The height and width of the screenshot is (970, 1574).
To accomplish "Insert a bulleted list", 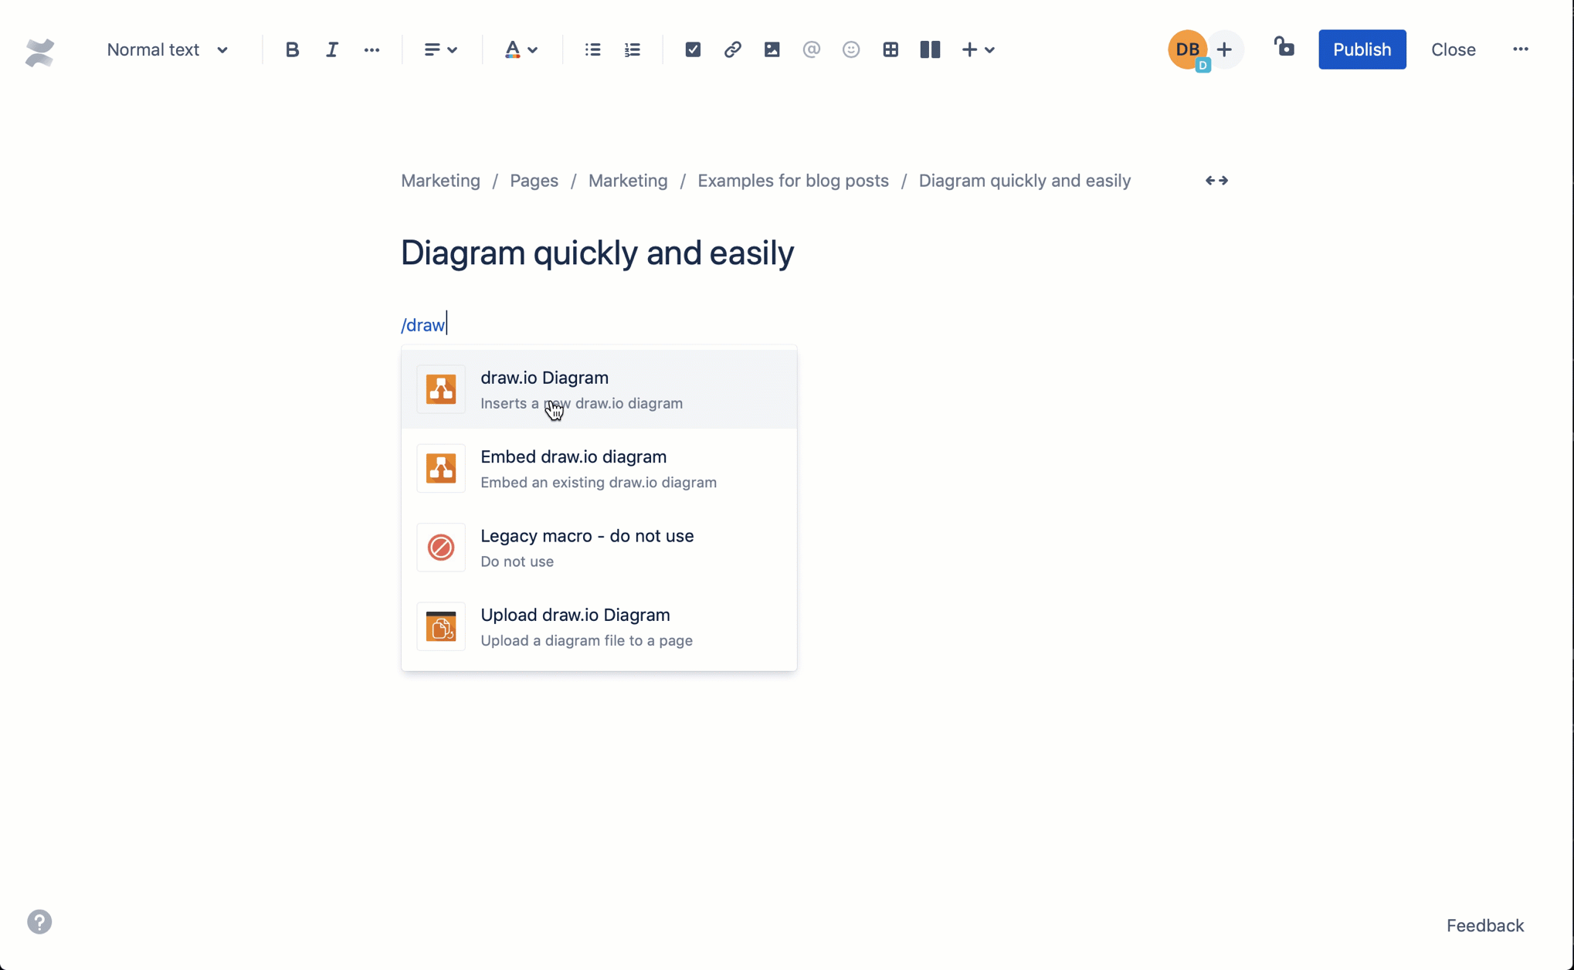I will (x=592, y=49).
